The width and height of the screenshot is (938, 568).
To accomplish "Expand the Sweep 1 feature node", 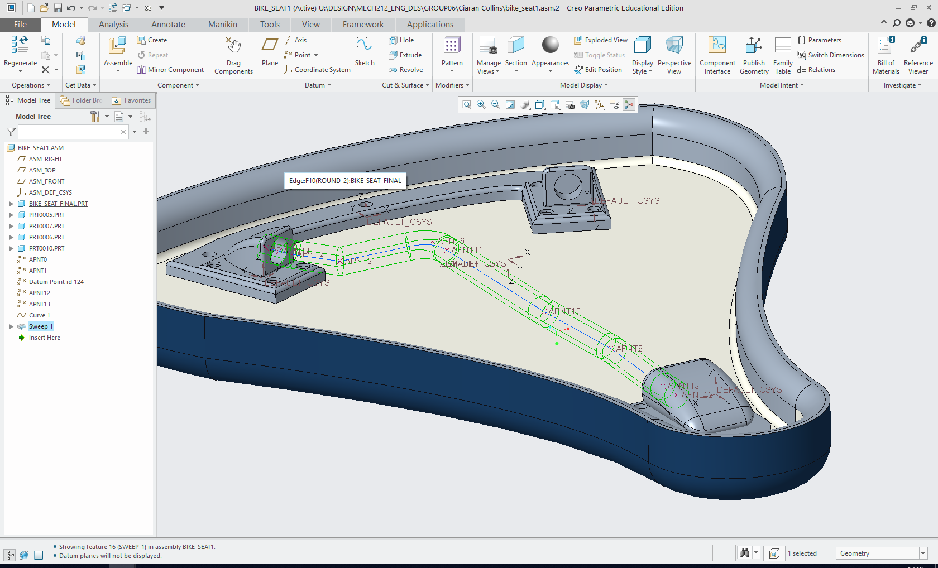I will coord(11,326).
